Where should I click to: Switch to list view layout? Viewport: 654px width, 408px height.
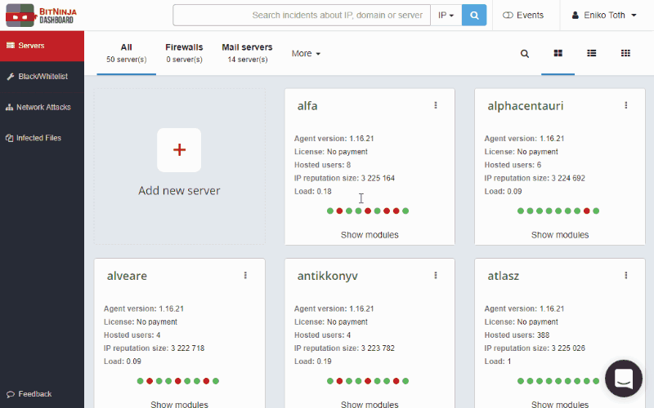click(x=592, y=54)
